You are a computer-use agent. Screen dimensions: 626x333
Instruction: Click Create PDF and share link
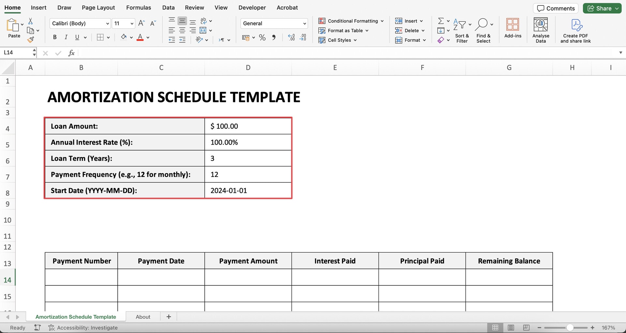click(576, 29)
